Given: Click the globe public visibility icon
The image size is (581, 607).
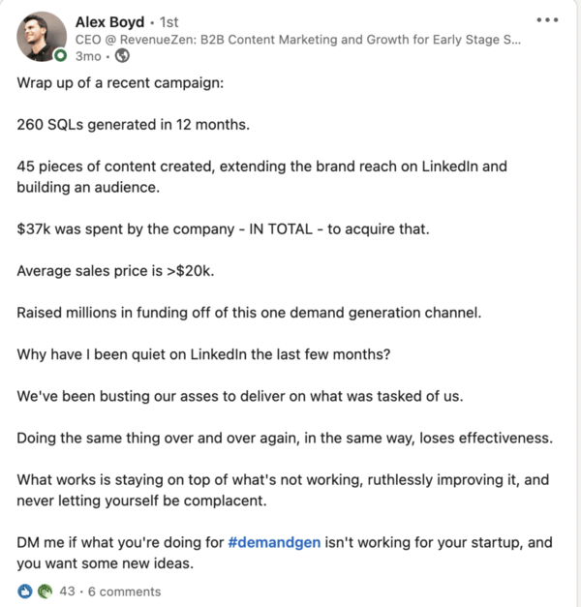Looking at the screenshot, I should pyautogui.click(x=121, y=55).
